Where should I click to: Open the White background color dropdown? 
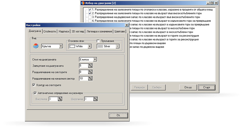pos(89,46)
